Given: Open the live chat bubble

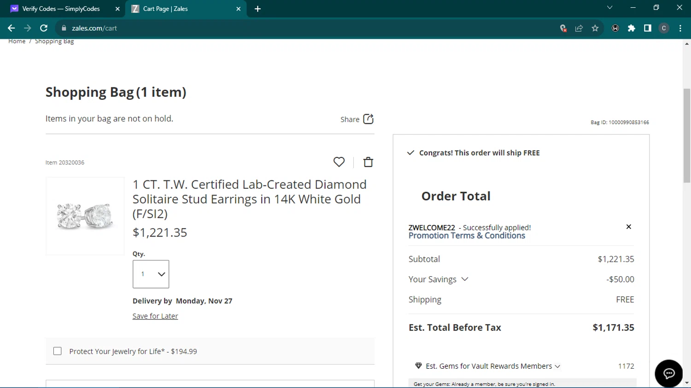Looking at the screenshot, I should [x=669, y=373].
